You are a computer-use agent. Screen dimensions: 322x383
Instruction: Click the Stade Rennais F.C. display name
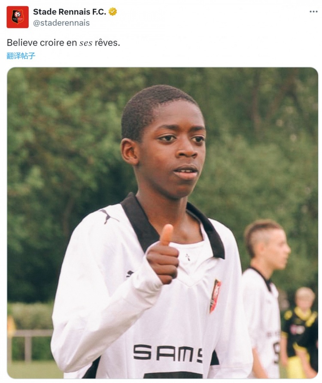70,12
